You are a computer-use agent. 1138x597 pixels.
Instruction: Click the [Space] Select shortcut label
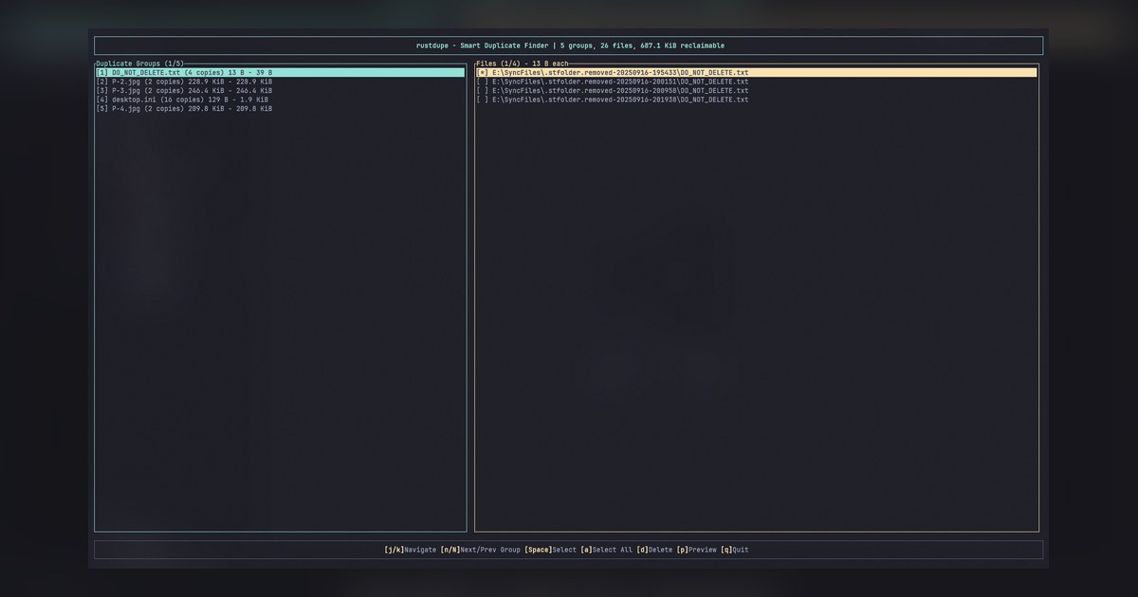[x=550, y=550]
